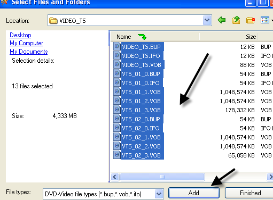Click file icon next to VTS_01_3.VOB
273x200 pixels.
tap(117, 110)
